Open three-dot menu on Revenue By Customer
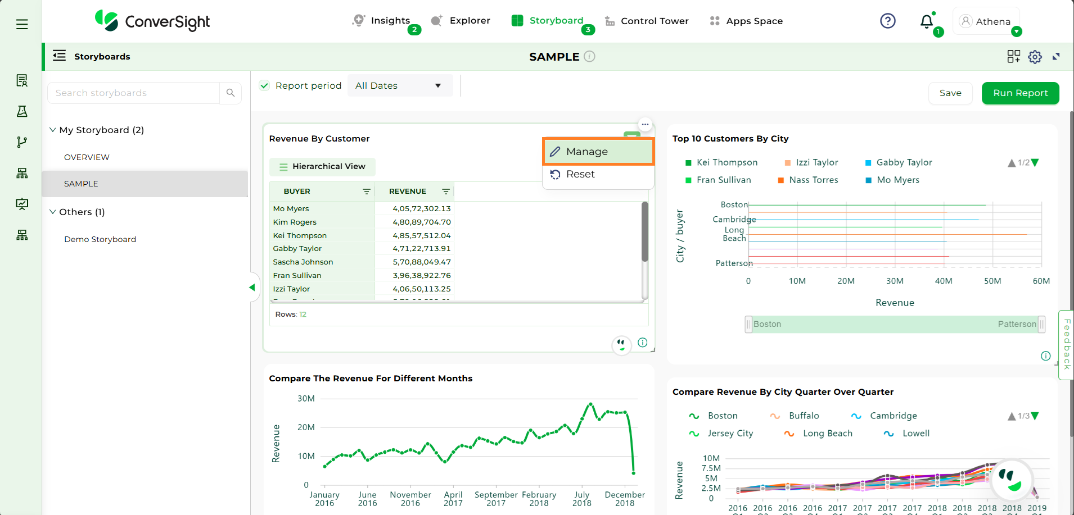The height and width of the screenshot is (515, 1074). (645, 124)
